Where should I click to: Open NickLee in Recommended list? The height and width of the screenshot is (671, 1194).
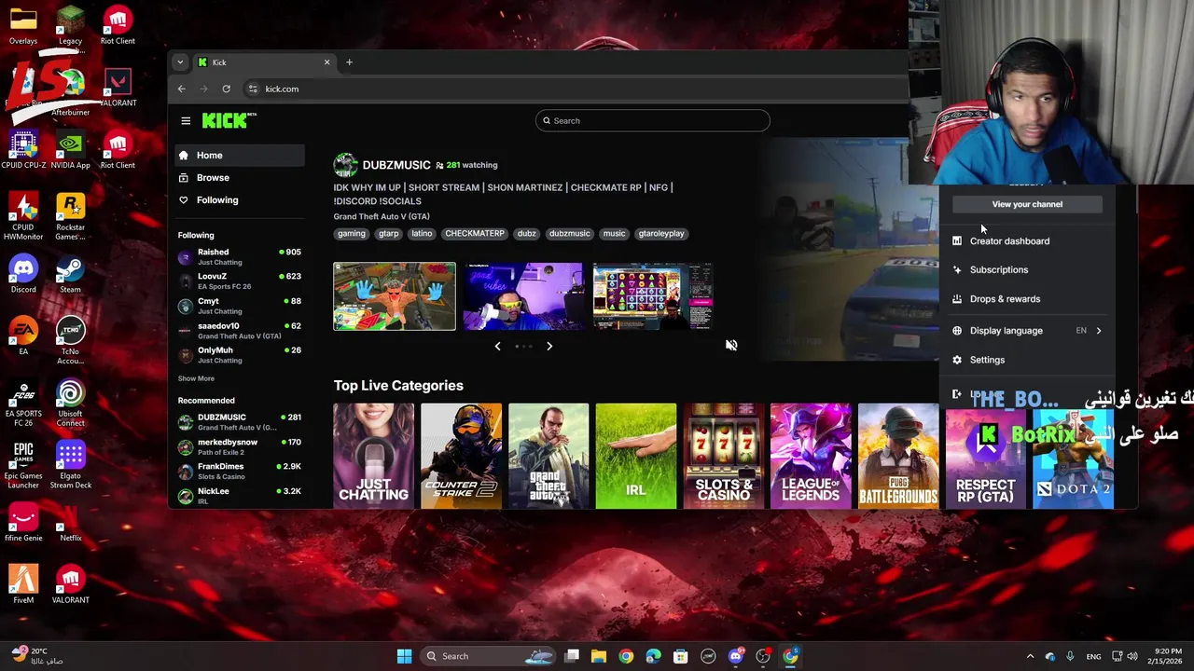[239, 495]
